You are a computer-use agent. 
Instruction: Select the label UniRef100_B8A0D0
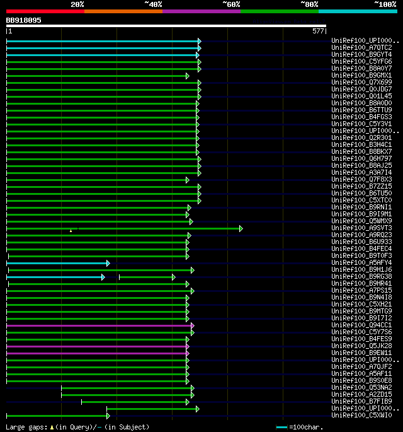pos(361,103)
